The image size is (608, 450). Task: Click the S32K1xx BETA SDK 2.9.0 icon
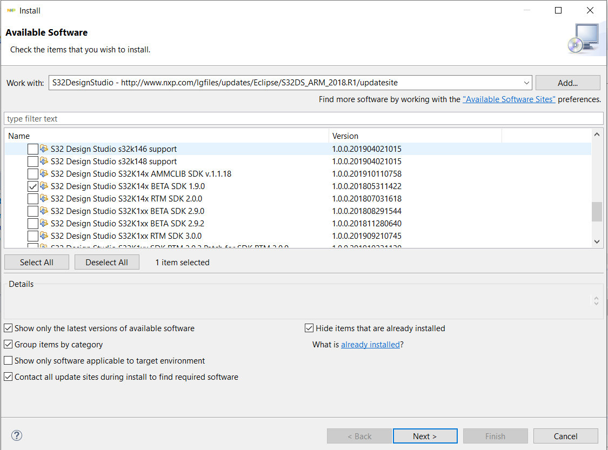pos(44,211)
